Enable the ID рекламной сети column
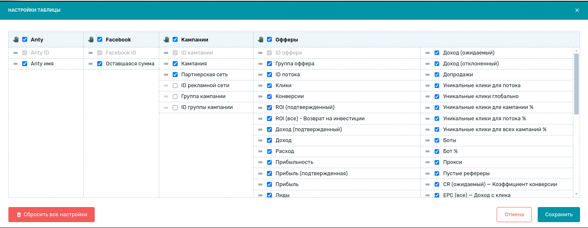588x228 pixels. pyautogui.click(x=175, y=85)
